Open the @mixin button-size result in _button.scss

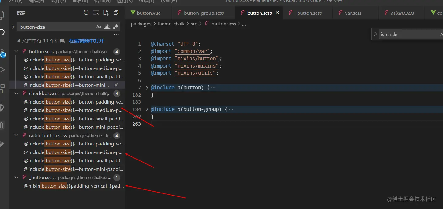point(74,186)
